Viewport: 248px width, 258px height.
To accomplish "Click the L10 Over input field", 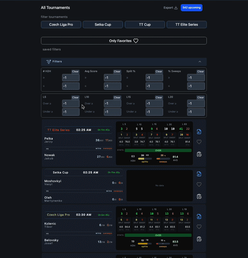I will (x=113, y=104).
